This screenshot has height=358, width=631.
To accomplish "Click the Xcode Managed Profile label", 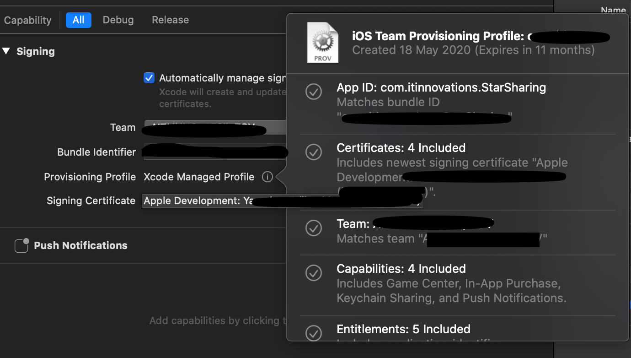I will click(198, 177).
